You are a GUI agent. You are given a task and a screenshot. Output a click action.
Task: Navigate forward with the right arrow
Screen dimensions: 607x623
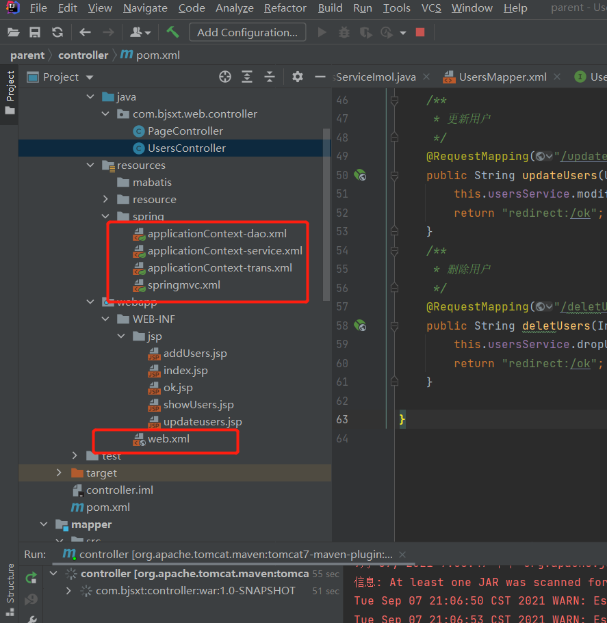[x=108, y=32]
